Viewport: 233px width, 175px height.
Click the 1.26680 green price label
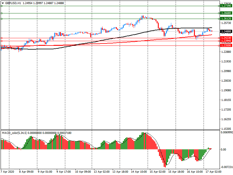click(x=226, y=13)
